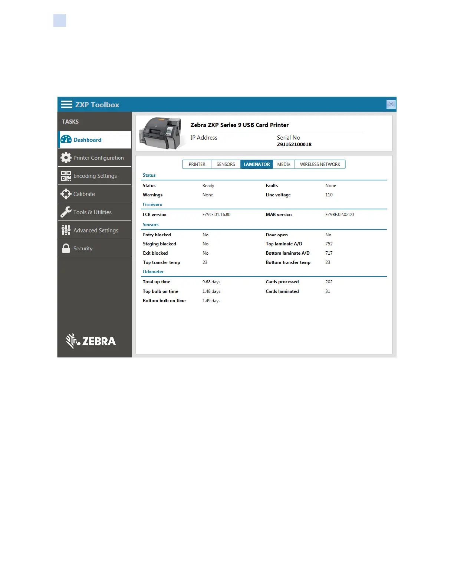Open Tools & Utilities
Screen dimensions: 454x588
tap(95, 212)
